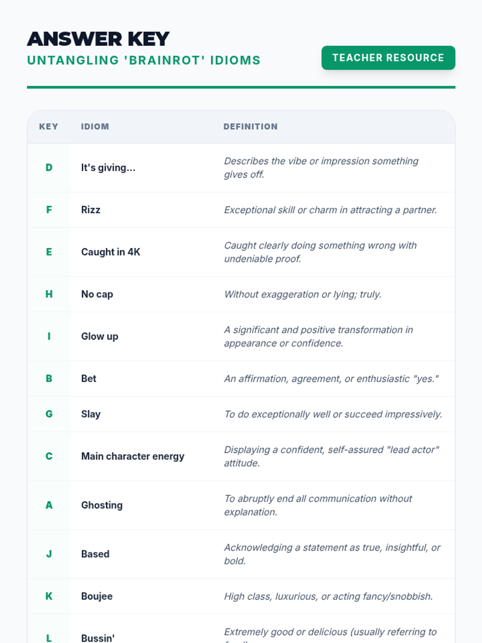Click the key letter H
The height and width of the screenshot is (643, 482).
49,294
